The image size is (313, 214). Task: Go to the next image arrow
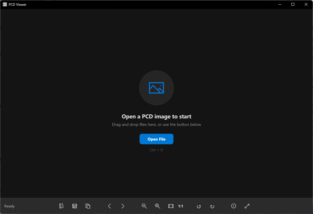click(x=123, y=206)
